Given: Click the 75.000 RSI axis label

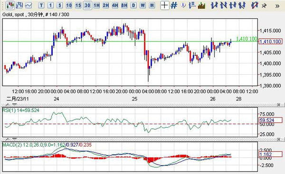Looking at the screenshot, I should (267, 114).
